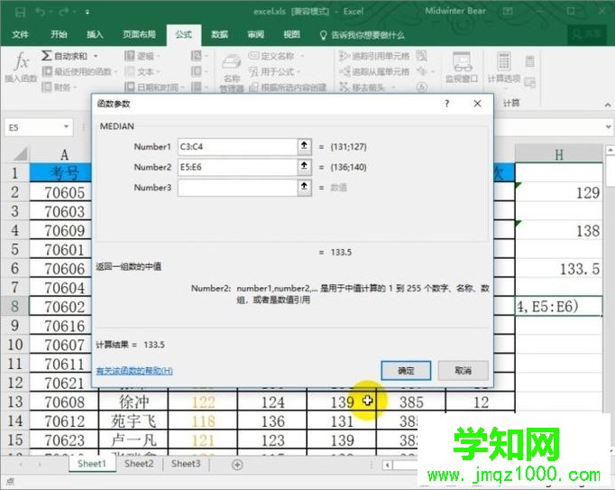Click Cancel (取消) in the dialog
This screenshot has height=490, width=615.
[463, 370]
